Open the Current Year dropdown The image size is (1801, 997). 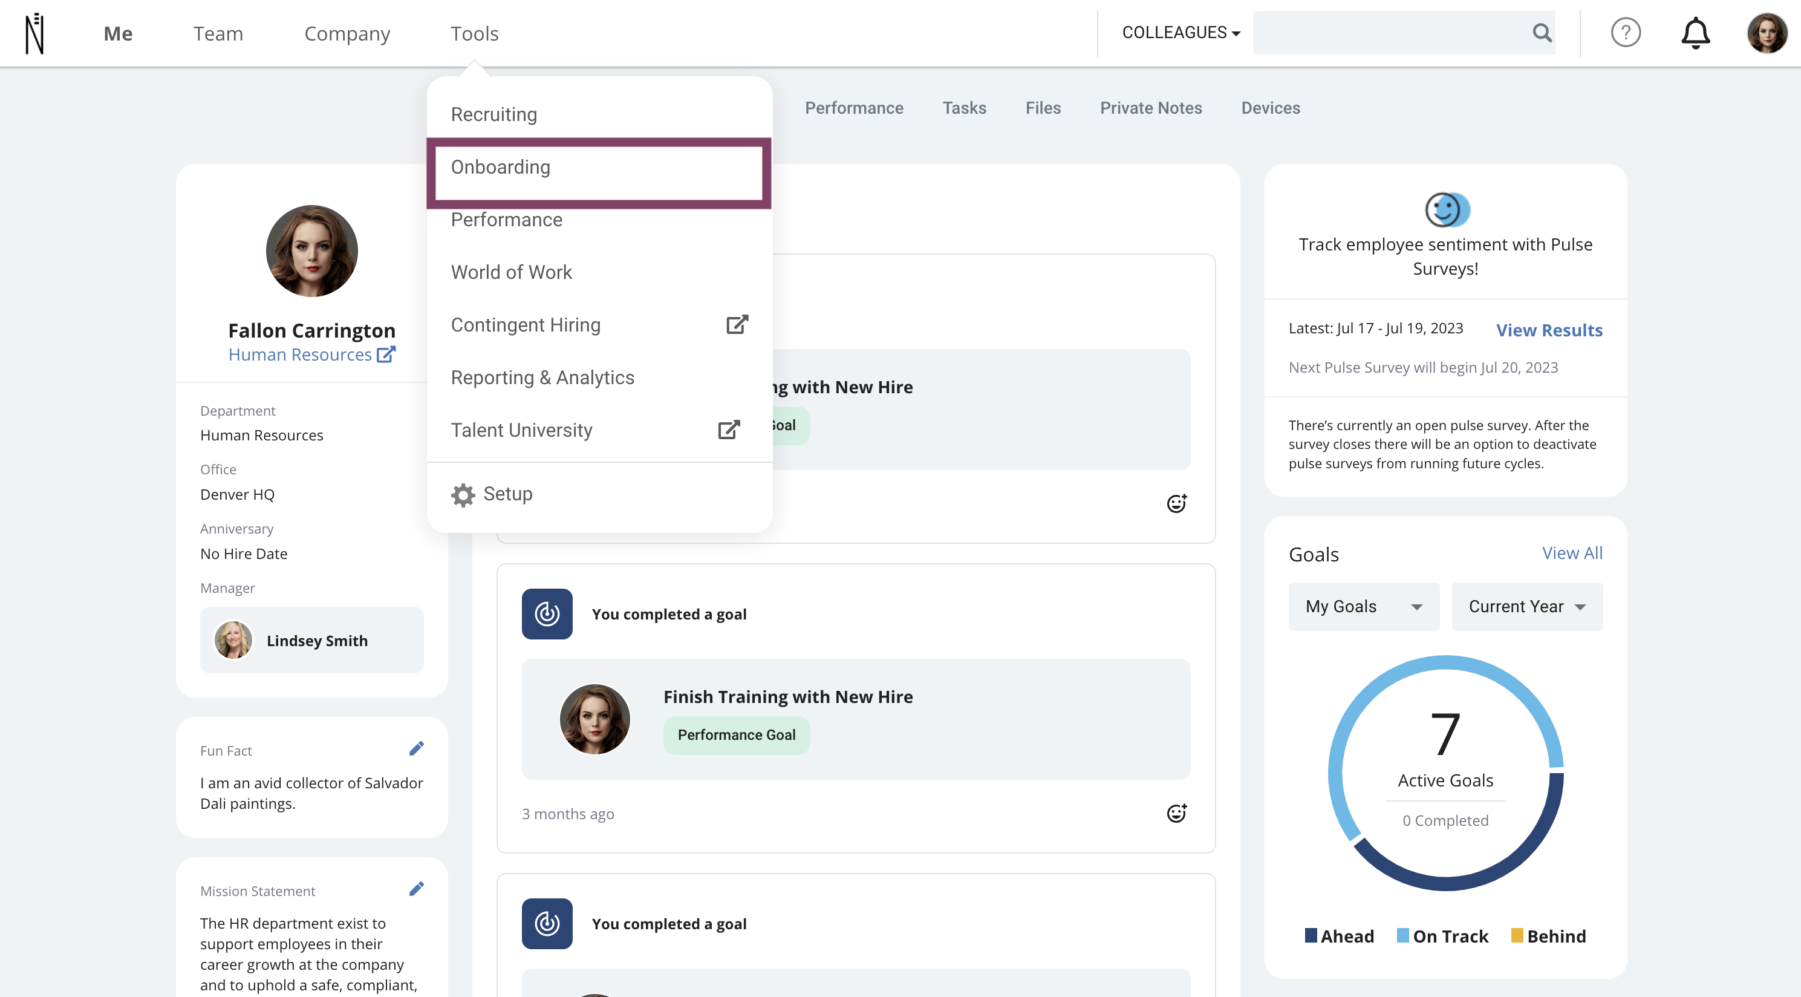pos(1527,607)
